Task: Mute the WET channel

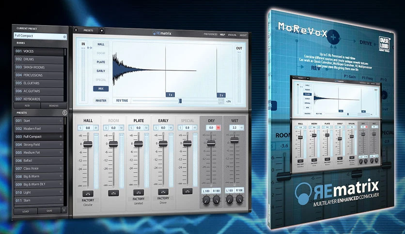Action: point(242,127)
